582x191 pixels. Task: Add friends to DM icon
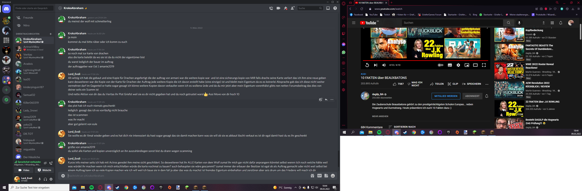coord(293,8)
